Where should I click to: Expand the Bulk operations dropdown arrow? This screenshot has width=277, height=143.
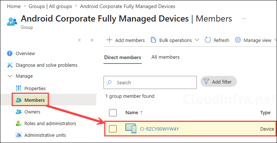(197, 40)
